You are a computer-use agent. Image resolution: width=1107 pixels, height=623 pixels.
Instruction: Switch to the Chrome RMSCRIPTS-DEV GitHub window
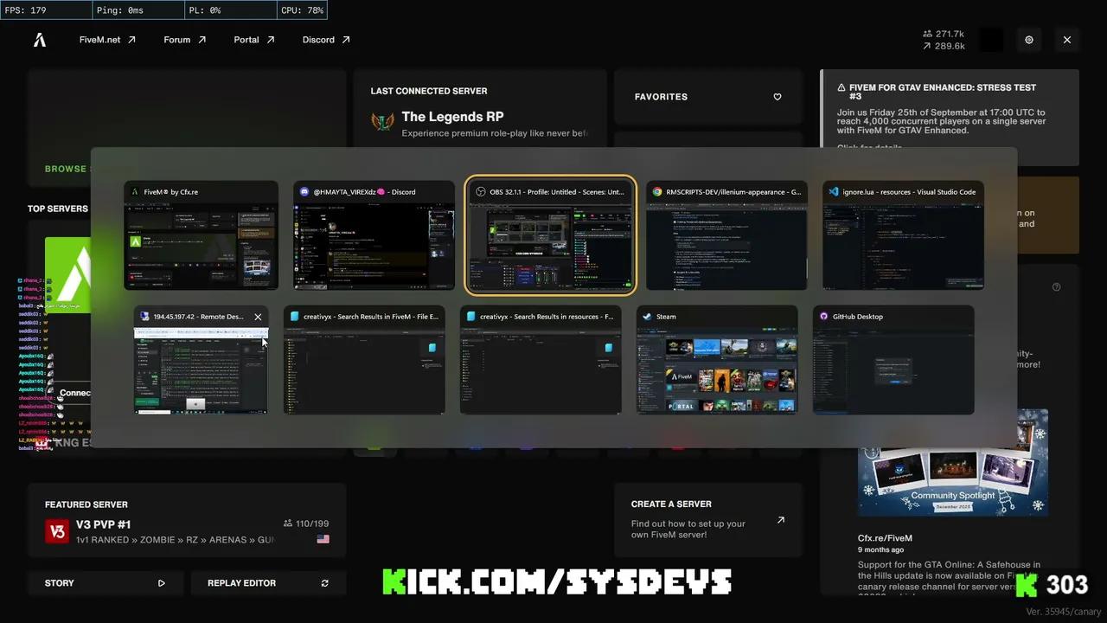click(726, 235)
